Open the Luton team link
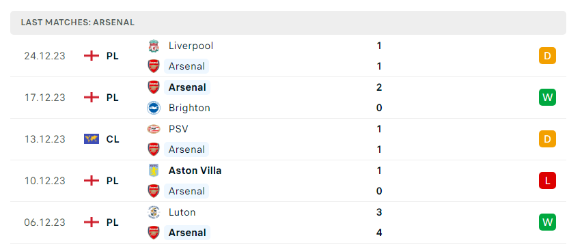This screenshot has height=247, width=569. click(182, 212)
